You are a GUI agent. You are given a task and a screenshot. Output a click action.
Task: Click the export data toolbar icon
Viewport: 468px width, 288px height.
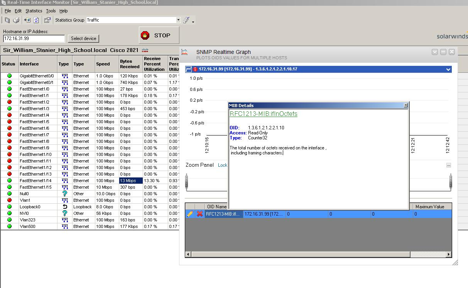point(27,20)
